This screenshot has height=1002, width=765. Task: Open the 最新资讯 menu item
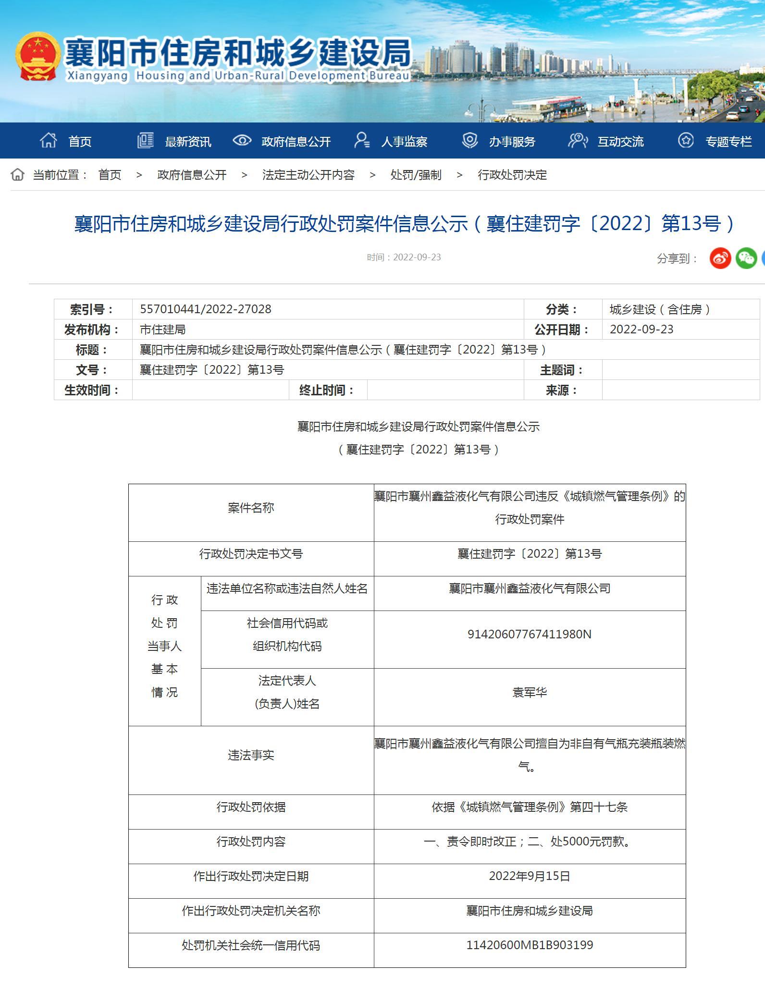[188, 141]
